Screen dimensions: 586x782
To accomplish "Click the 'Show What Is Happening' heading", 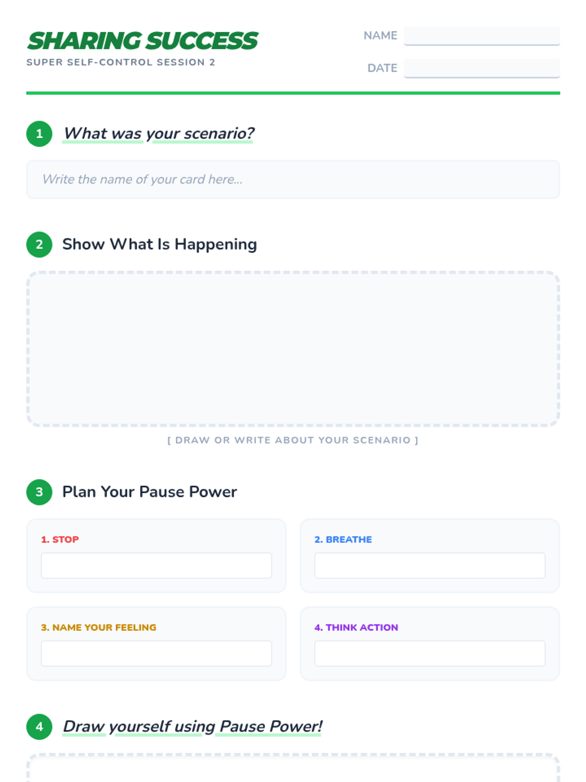I will 159,244.
